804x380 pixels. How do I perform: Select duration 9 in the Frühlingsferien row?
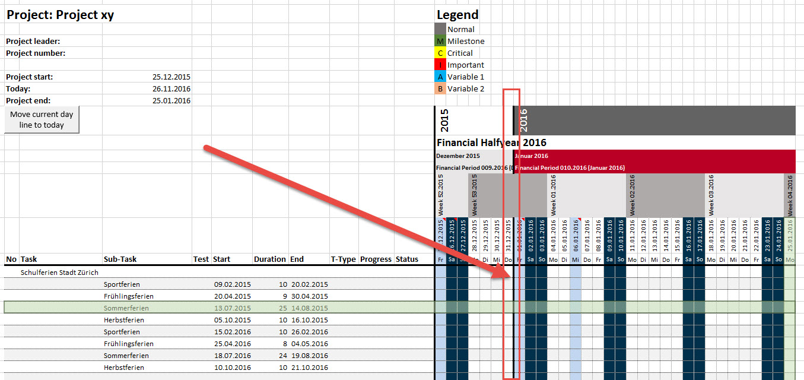pos(285,296)
